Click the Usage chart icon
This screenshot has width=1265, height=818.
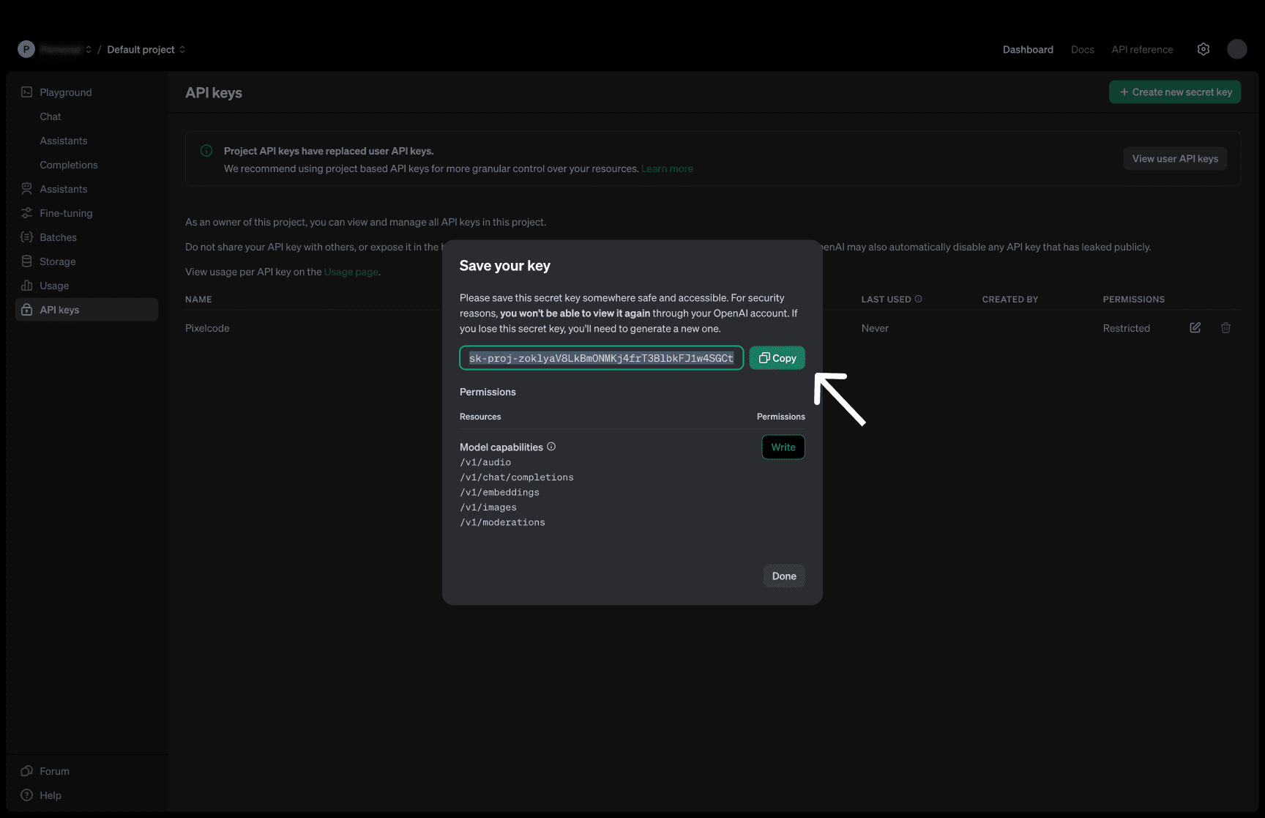click(x=27, y=286)
